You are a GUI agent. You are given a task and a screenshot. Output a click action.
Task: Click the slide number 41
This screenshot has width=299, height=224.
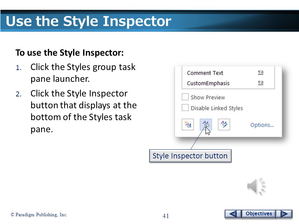point(166,216)
